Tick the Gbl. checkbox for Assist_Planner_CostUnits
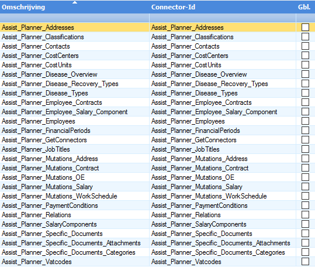Screen dimensions: 315x267 pos(305,65)
